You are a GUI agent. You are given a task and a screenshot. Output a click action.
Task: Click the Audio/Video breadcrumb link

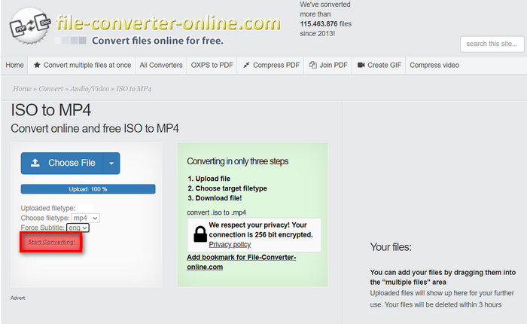pyautogui.click(x=90, y=89)
